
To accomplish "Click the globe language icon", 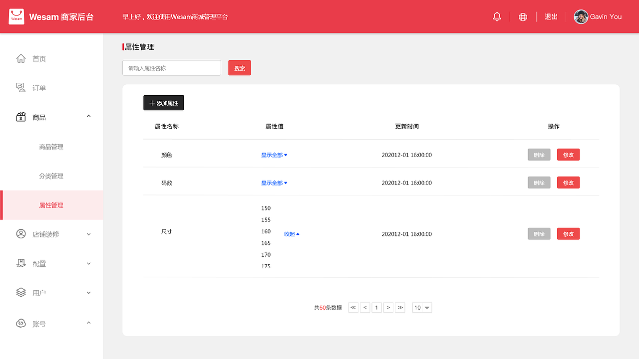I will pyautogui.click(x=523, y=16).
